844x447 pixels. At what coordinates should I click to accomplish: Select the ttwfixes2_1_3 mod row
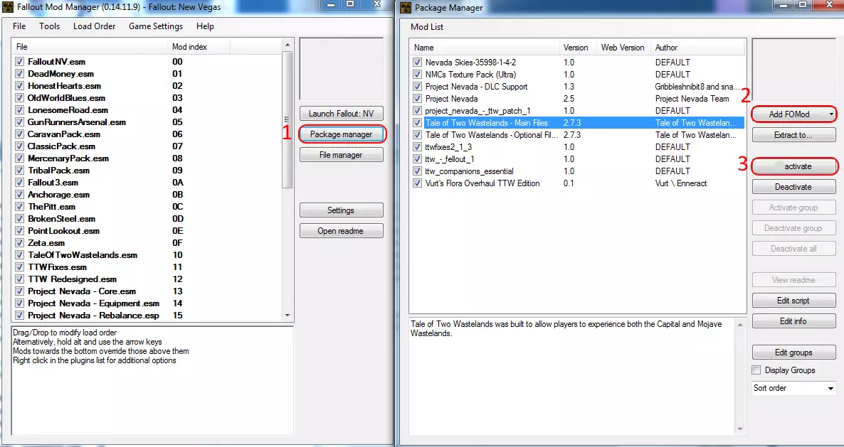pyautogui.click(x=578, y=147)
